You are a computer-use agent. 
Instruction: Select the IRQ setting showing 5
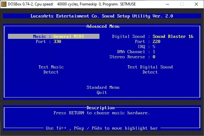[146, 47]
